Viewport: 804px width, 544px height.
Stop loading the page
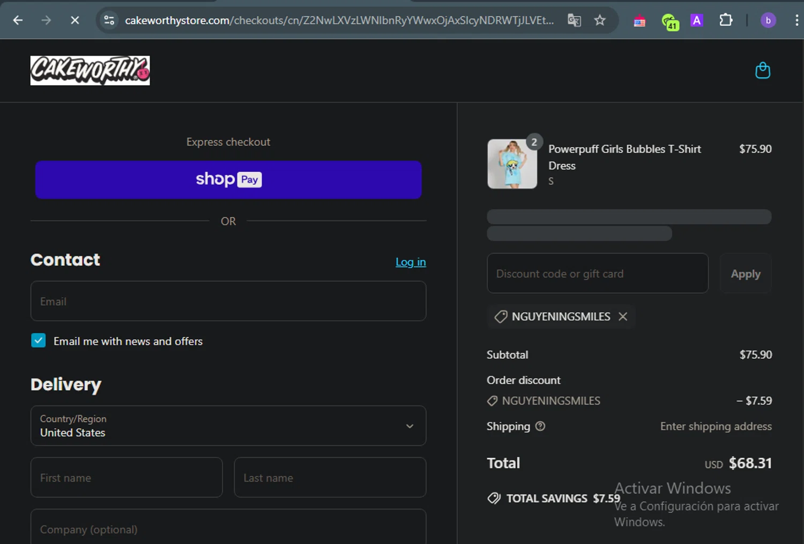tap(75, 20)
